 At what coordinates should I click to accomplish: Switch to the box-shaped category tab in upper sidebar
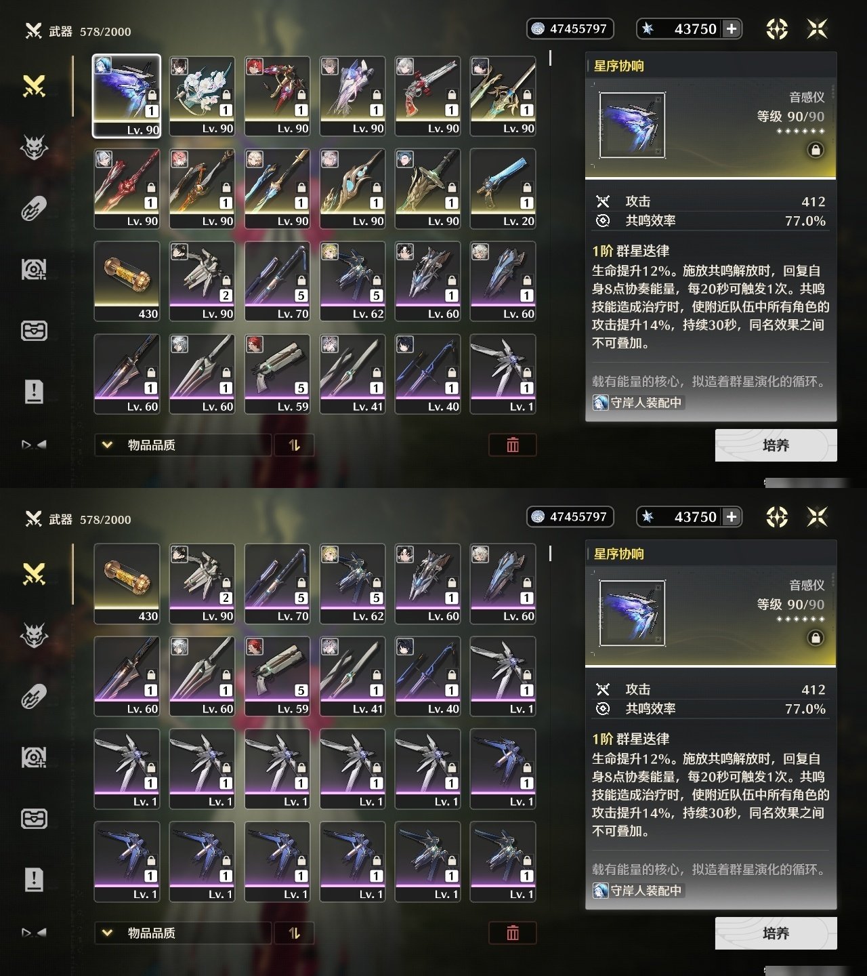34,330
